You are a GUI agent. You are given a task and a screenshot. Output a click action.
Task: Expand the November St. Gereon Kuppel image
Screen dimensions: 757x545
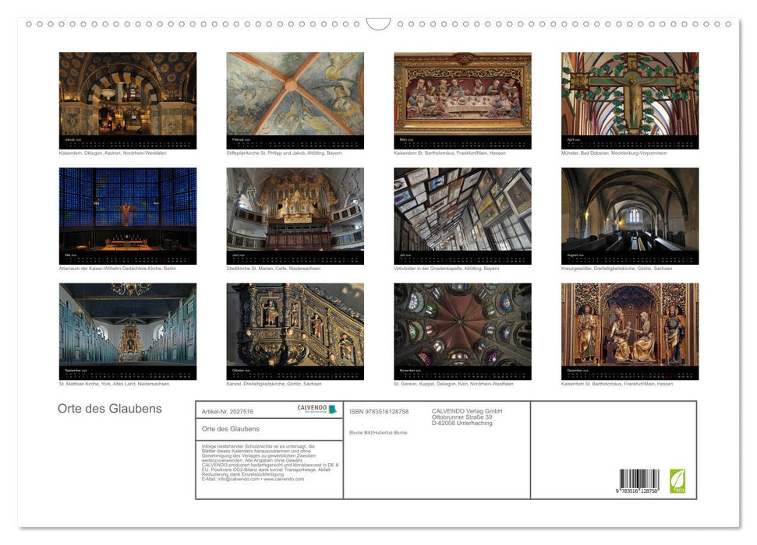click(462, 327)
